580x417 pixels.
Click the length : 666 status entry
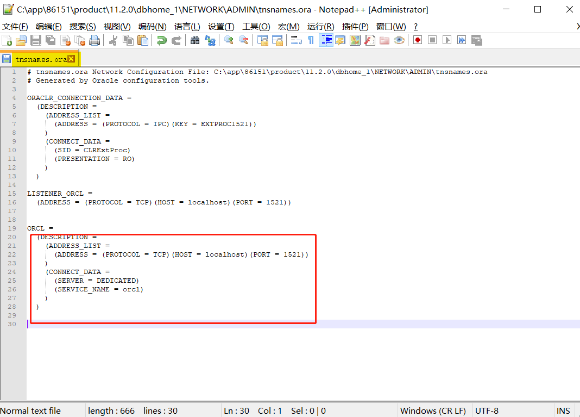tap(111, 410)
